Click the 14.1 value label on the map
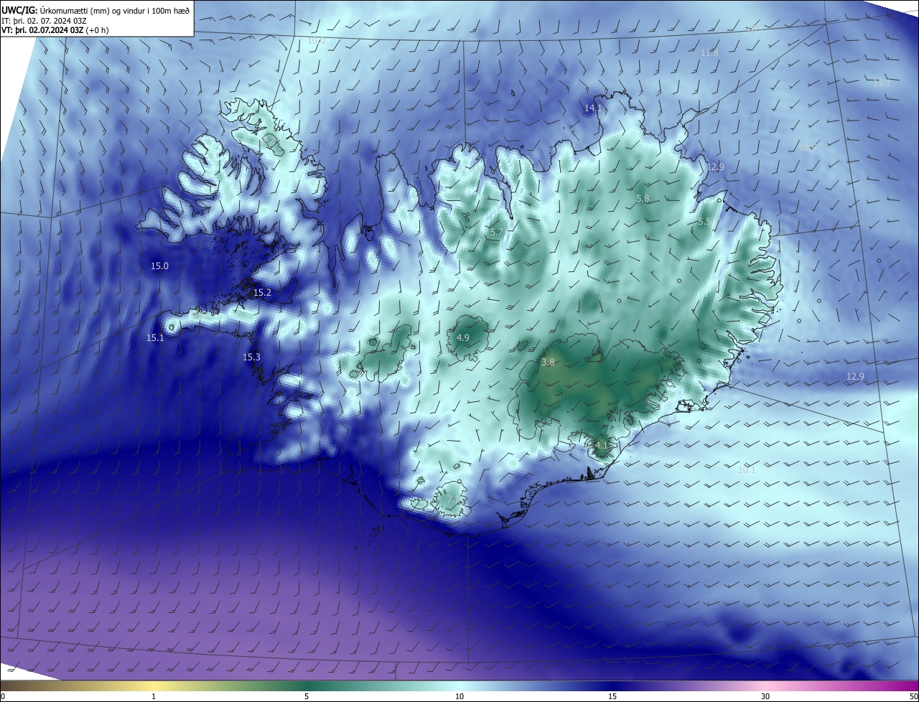 coord(593,108)
